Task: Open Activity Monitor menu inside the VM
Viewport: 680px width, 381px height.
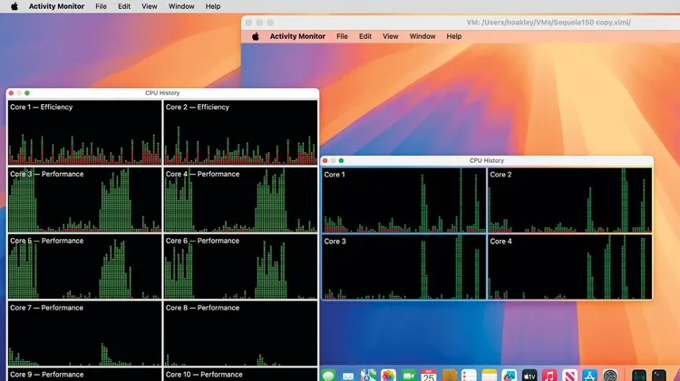Action: 297,36
